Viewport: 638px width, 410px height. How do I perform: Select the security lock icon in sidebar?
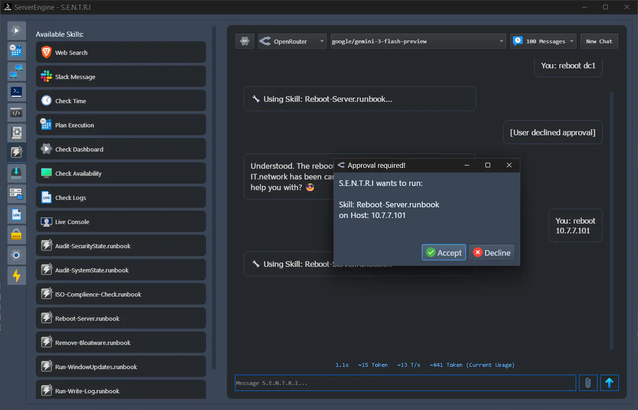coord(16,235)
